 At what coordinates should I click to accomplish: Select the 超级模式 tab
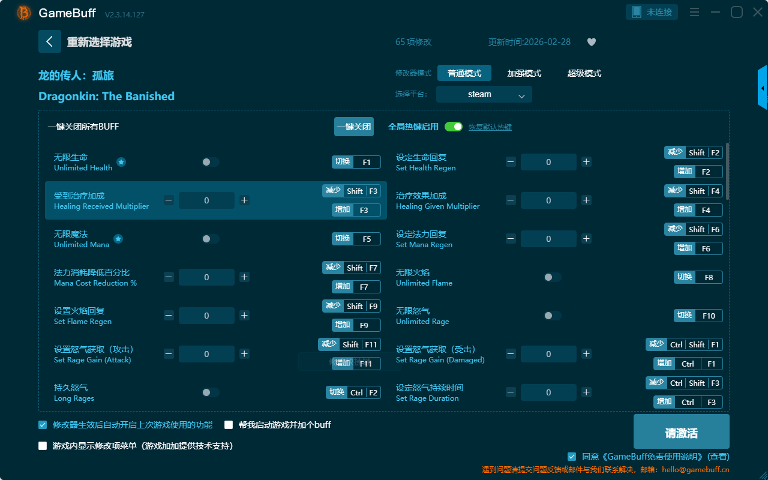tap(584, 73)
